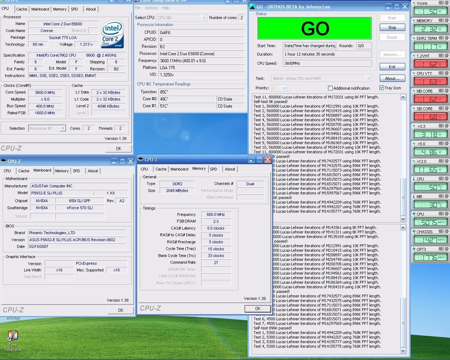Click settings icon on DDR2 TERM gadget
This screenshot has height=360, width=450.
(442, 38)
